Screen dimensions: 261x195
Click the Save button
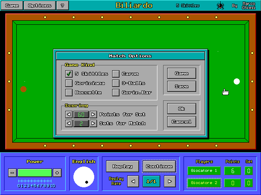click(181, 86)
